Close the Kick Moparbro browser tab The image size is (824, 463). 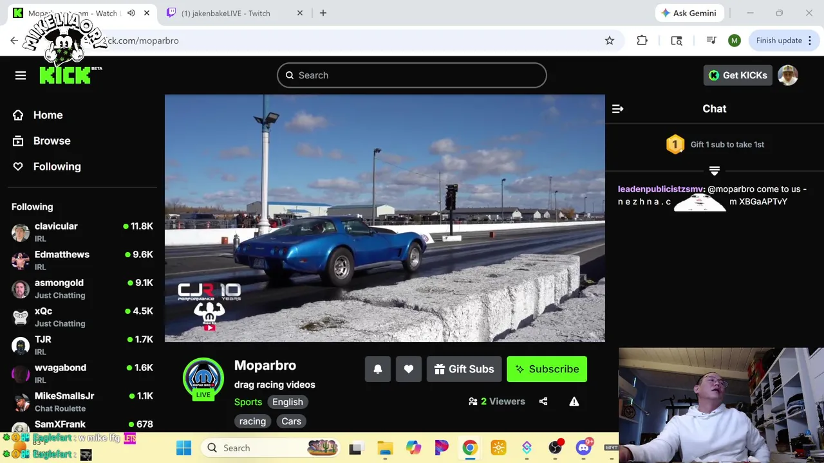click(x=147, y=13)
